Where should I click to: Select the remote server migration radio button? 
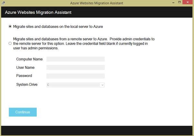click(10, 43)
